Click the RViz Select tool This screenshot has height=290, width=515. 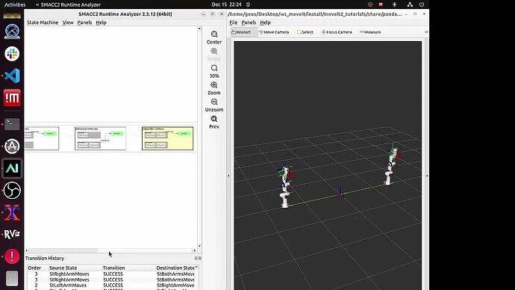[305, 32]
